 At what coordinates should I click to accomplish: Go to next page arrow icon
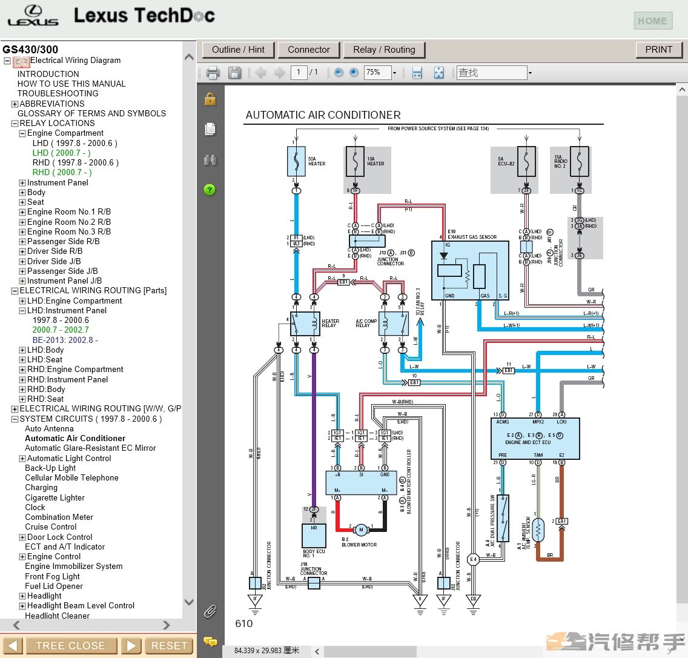(x=279, y=73)
